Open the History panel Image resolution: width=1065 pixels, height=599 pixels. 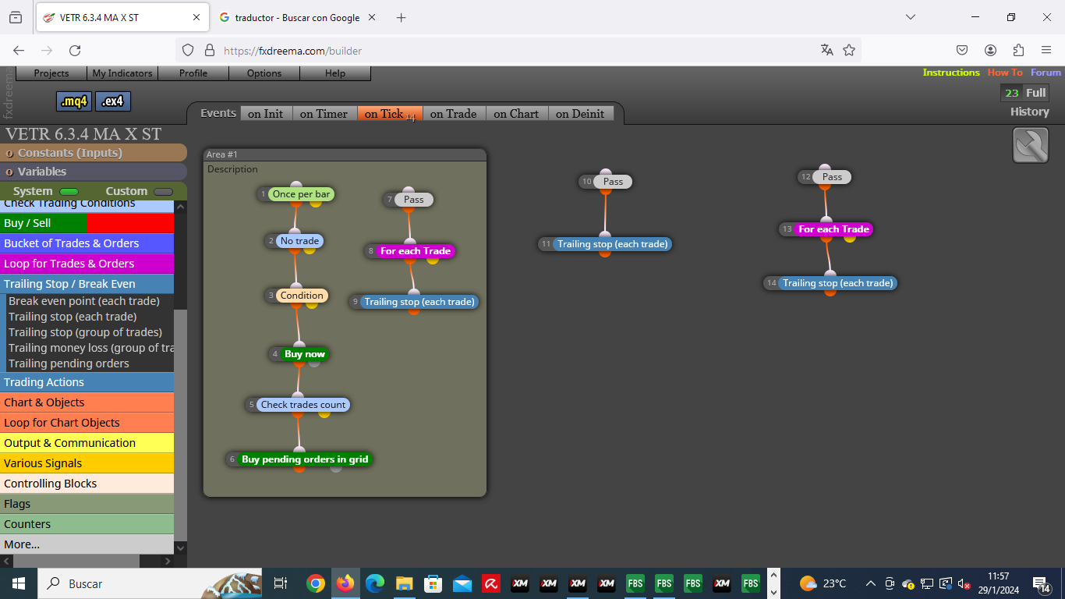(1029, 112)
